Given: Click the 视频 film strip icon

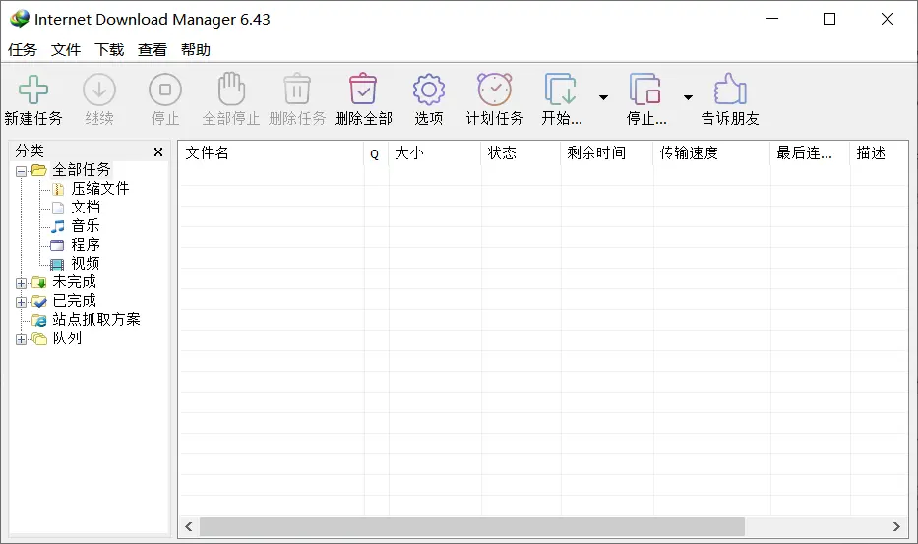Looking at the screenshot, I should [57, 264].
